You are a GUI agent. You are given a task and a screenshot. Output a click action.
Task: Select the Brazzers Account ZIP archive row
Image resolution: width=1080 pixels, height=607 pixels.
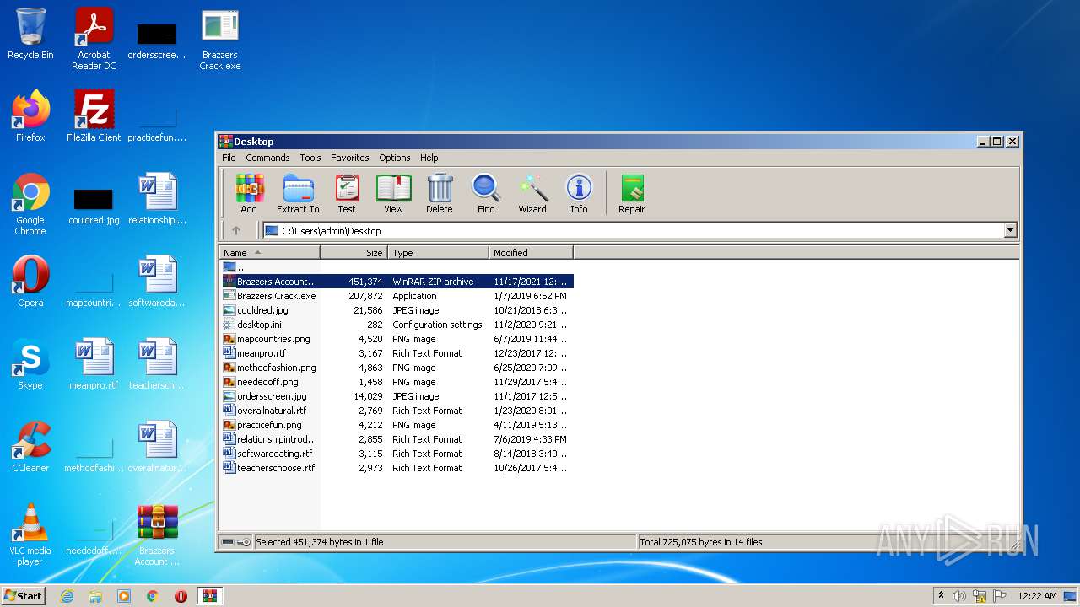click(397, 282)
